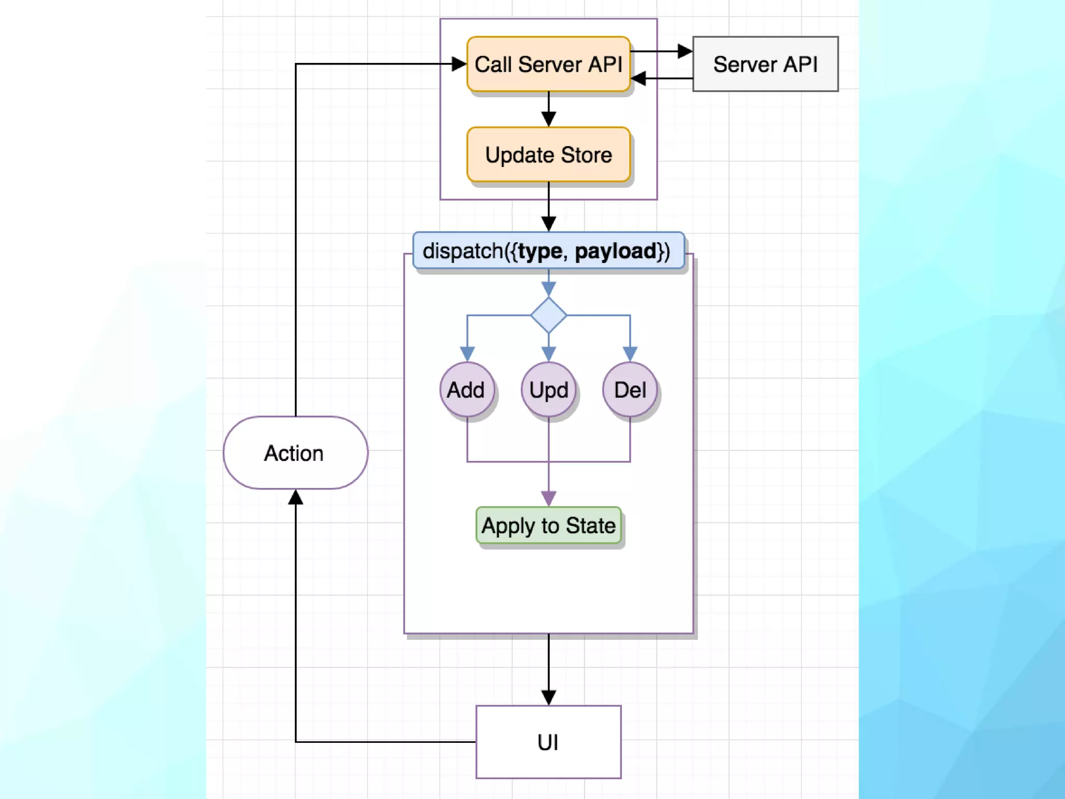Image resolution: width=1065 pixels, height=799 pixels.
Task: Select the Update Store node
Action: point(548,154)
